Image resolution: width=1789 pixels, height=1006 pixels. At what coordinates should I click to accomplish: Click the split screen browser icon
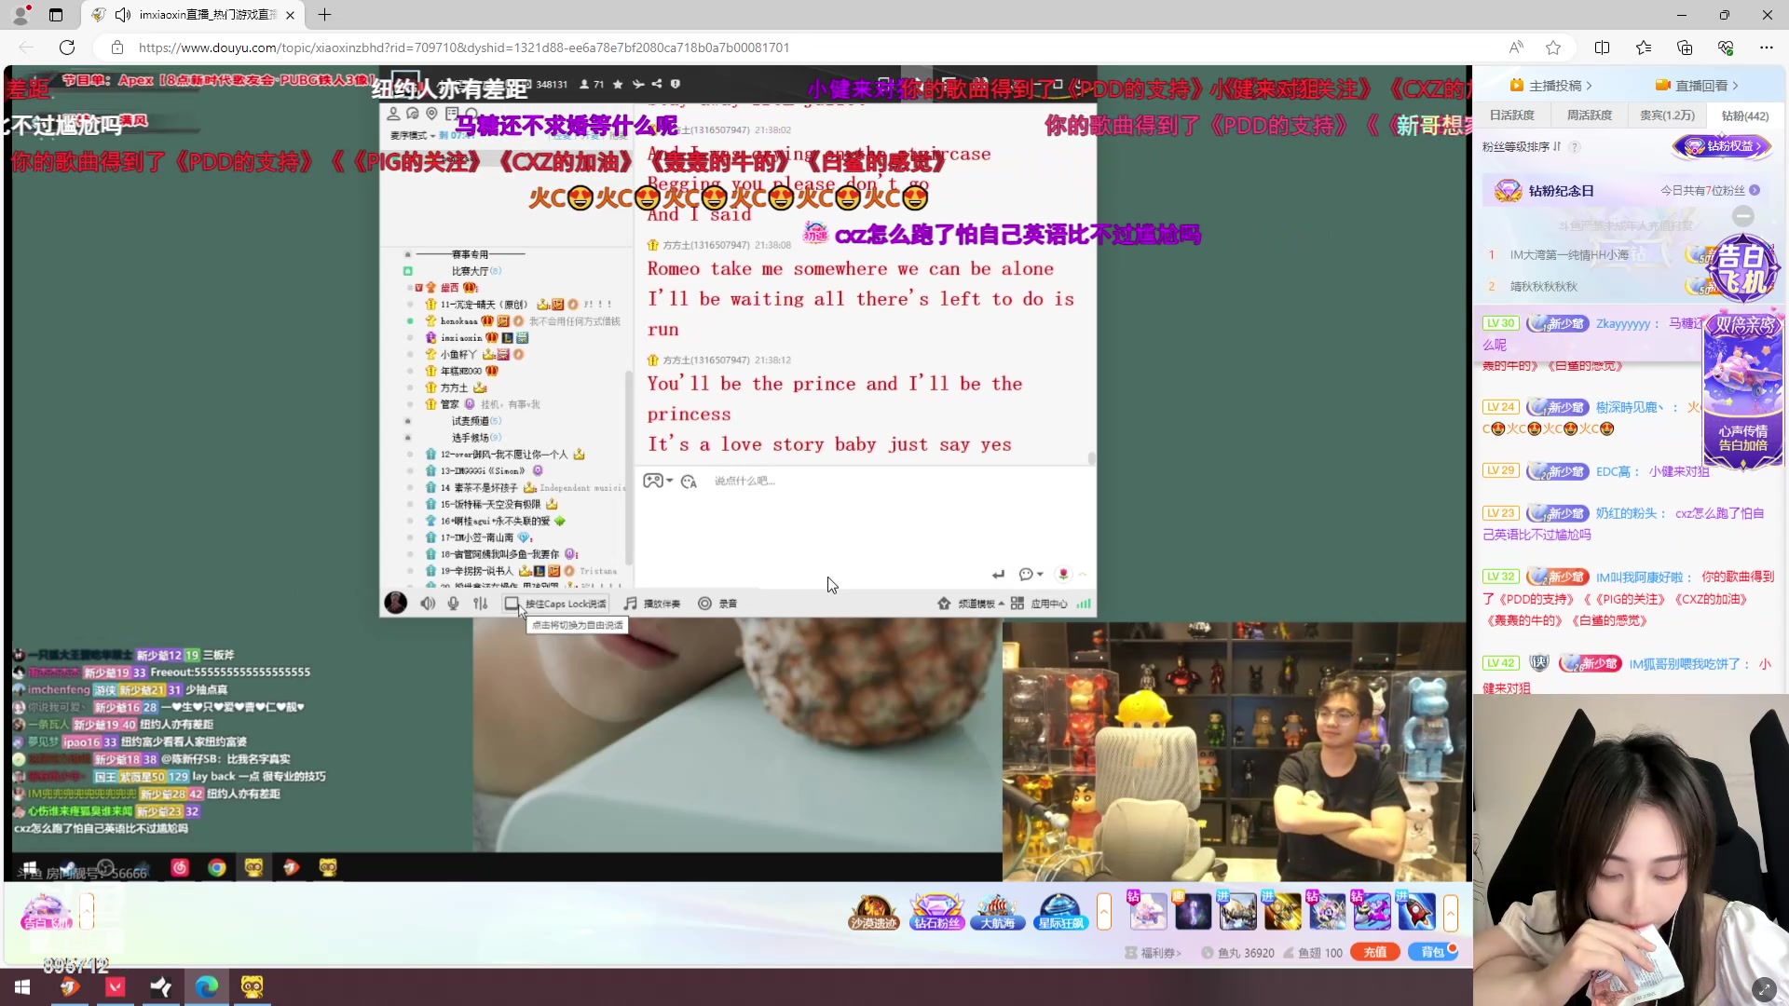tap(1602, 48)
